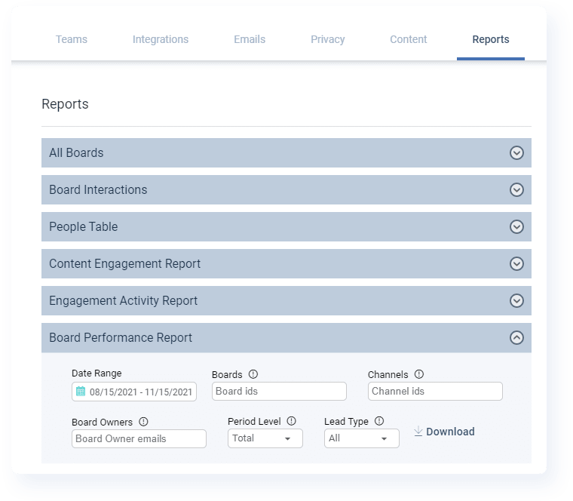Expand the Board Interactions report
573x501 pixels.
pos(516,189)
